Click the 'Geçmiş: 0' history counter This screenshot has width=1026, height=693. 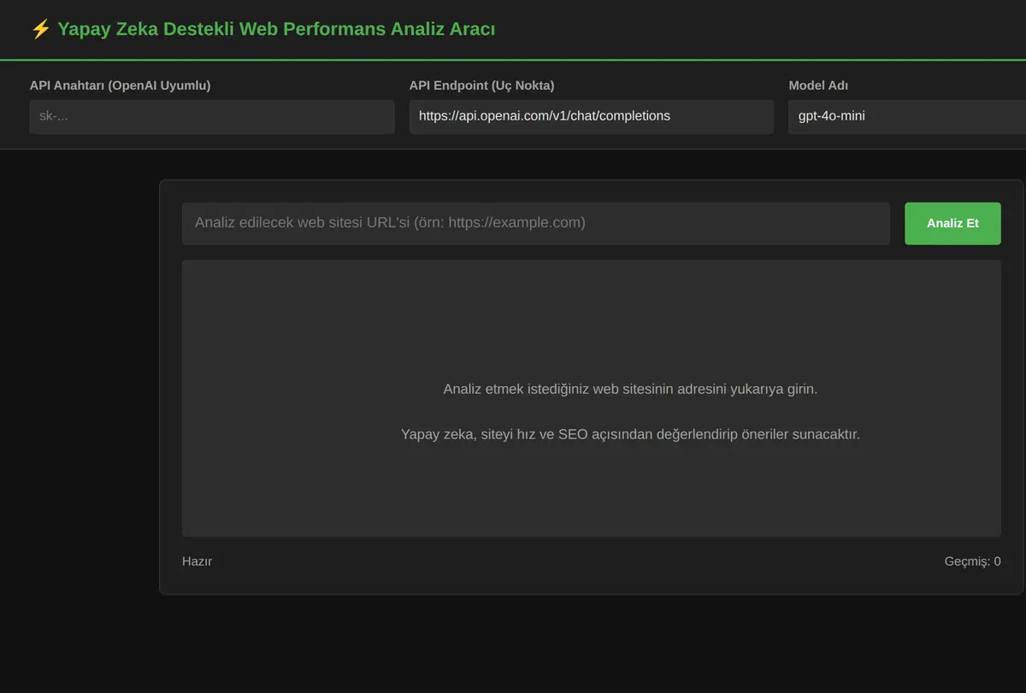(x=972, y=561)
